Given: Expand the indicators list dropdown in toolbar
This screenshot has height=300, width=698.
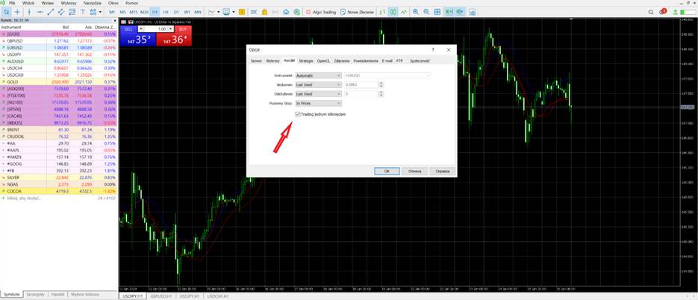Looking at the screenshot, I should tap(219, 12).
